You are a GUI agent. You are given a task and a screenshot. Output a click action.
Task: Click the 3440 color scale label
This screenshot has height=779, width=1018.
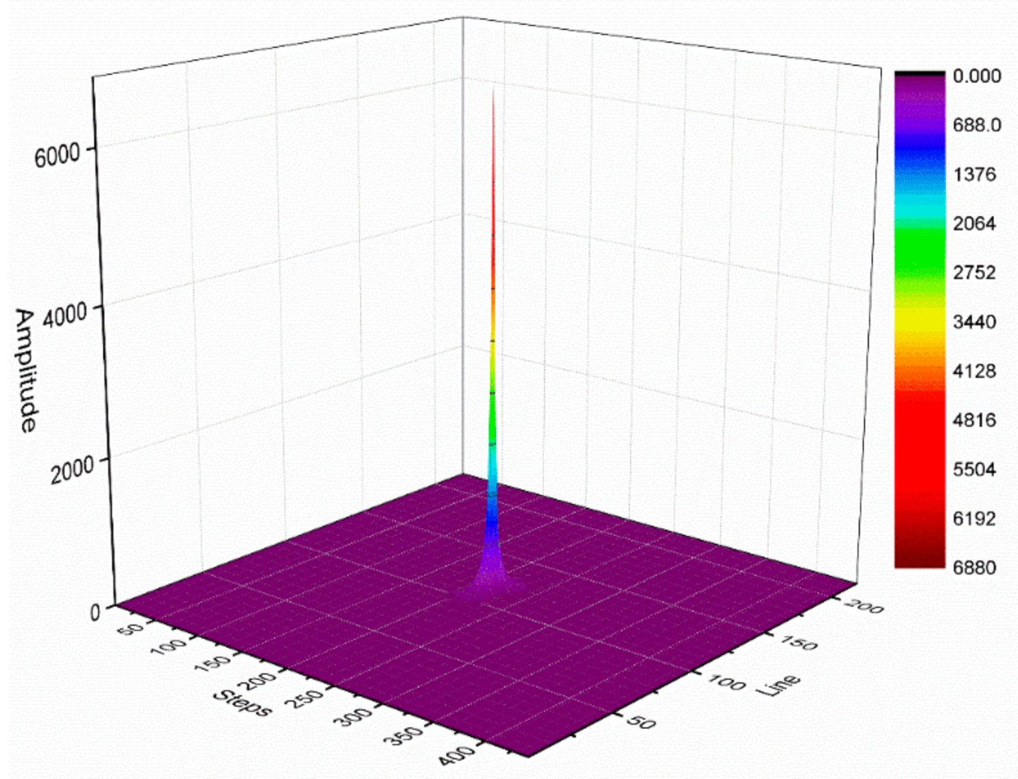click(x=974, y=322)
